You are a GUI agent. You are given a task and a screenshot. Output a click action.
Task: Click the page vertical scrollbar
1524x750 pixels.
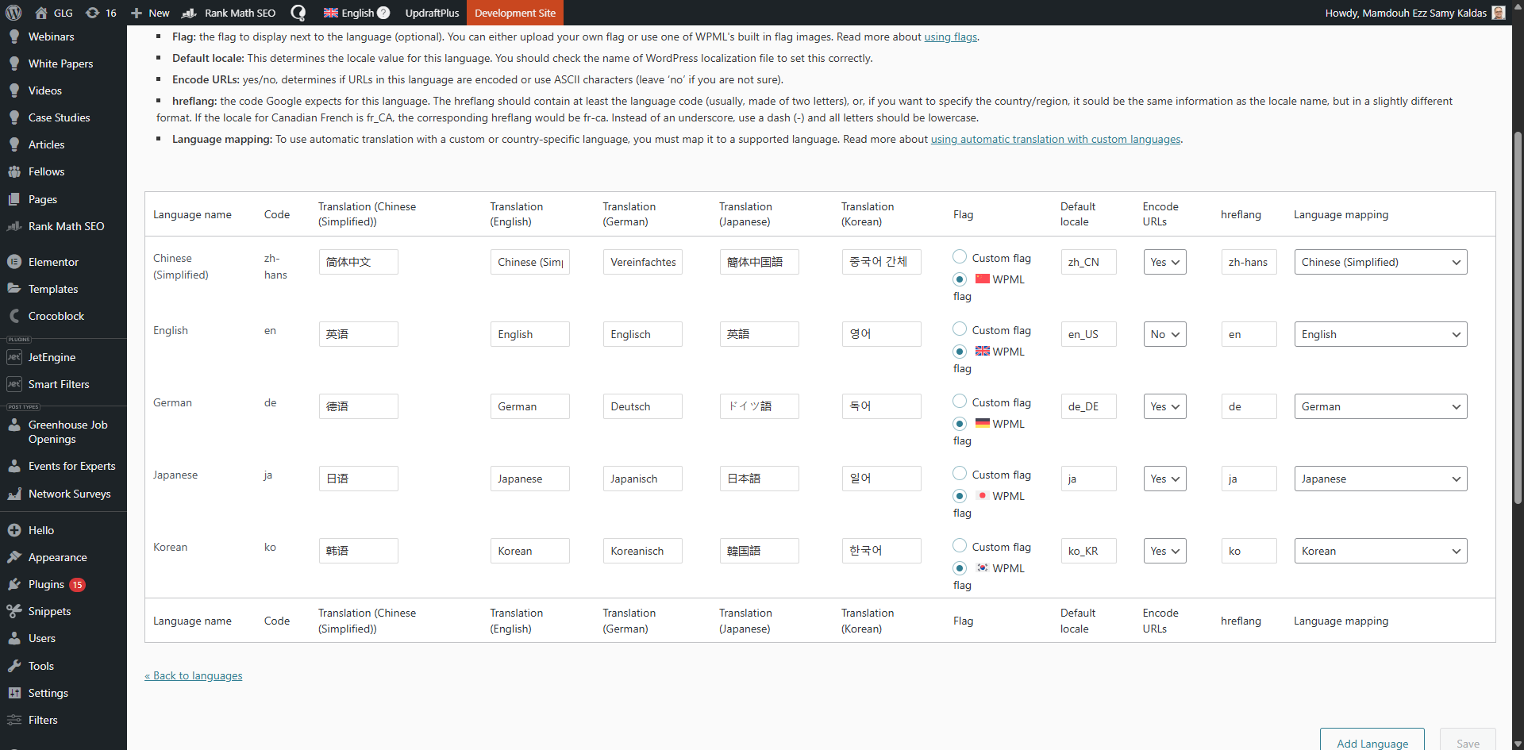point(1518,317)
